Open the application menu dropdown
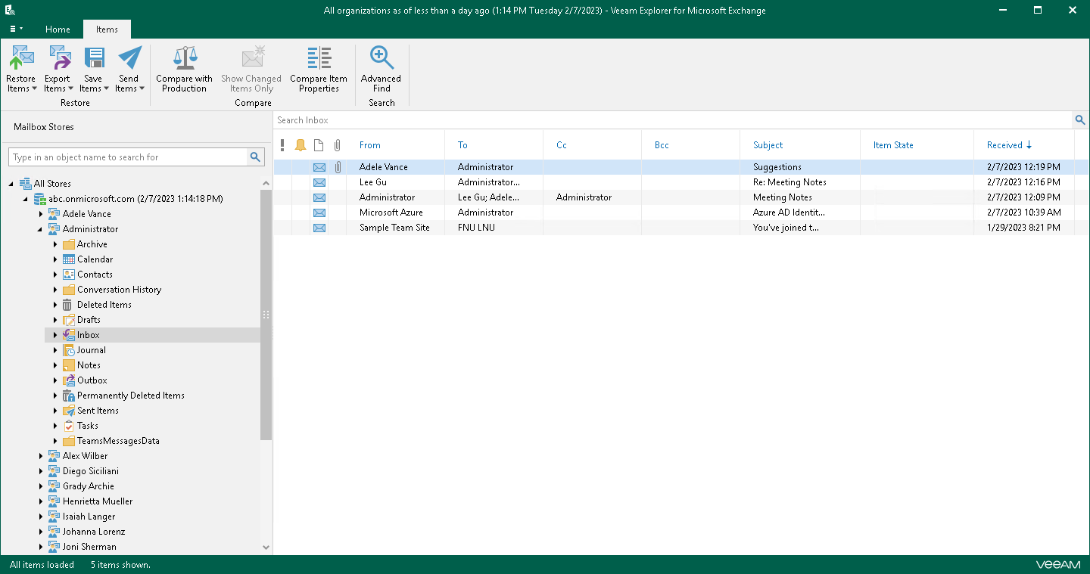 point(16,29)
